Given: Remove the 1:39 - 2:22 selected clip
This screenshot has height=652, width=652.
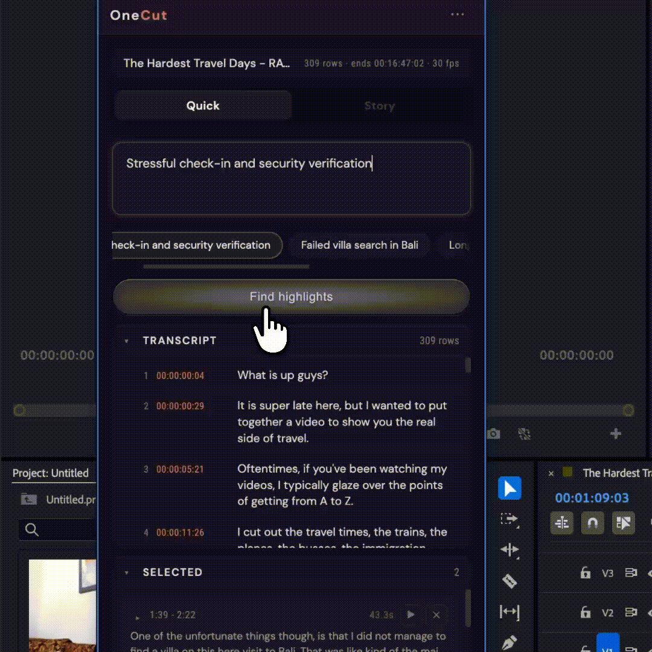Looking at the screenshot, I should pyautogui.click(x=436, y=615).
